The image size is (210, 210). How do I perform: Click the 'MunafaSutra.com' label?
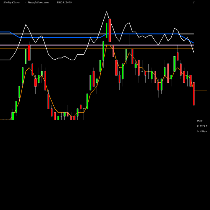[38, 3]
